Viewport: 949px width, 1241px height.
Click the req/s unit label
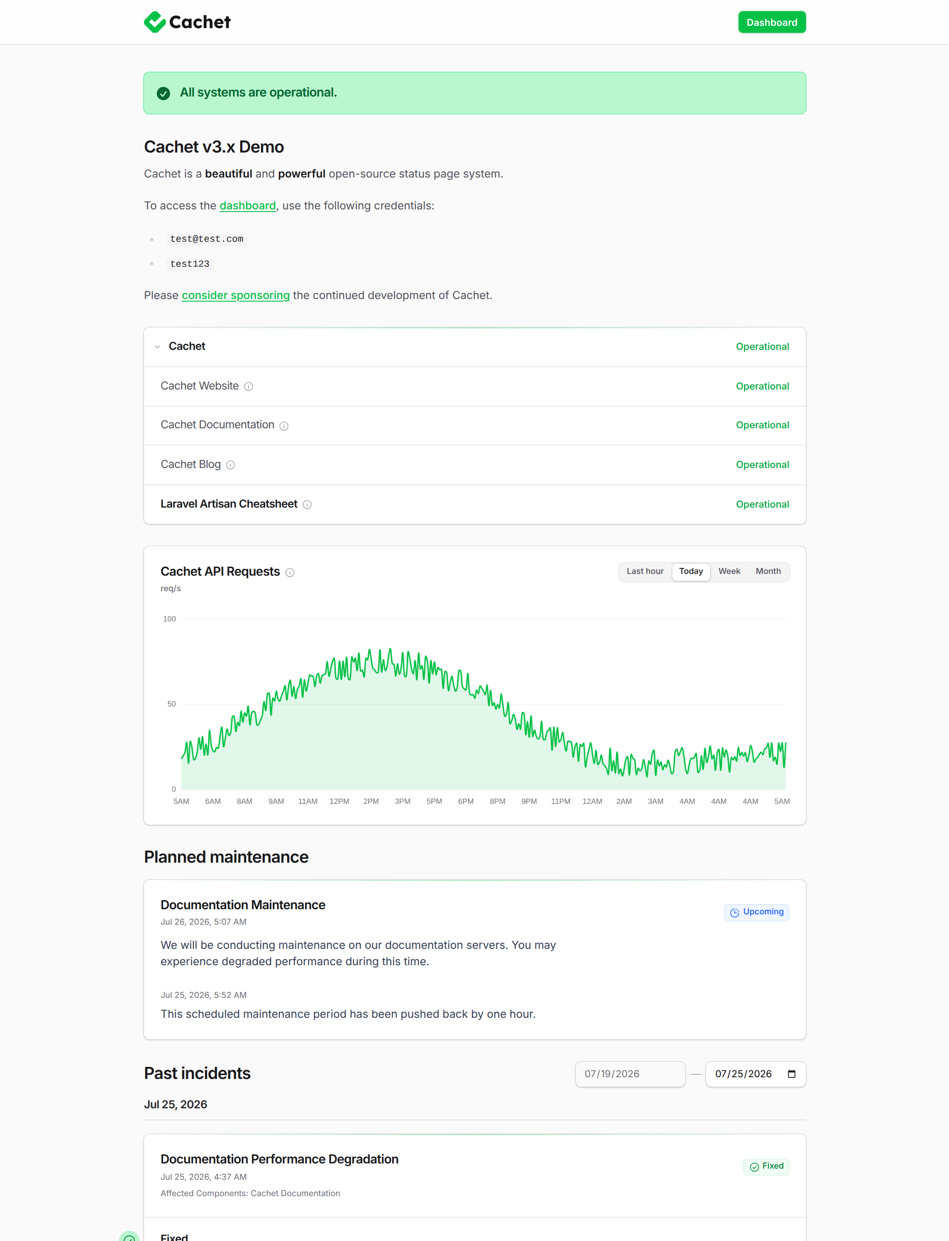tap(171, 589)
